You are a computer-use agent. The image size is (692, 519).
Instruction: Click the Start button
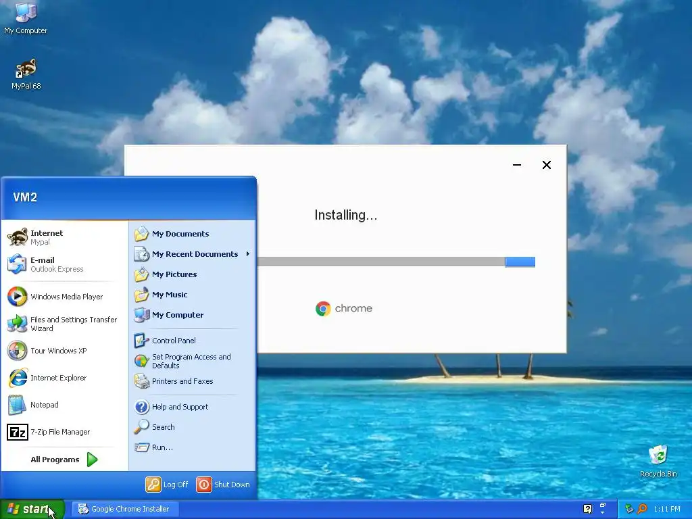tap(32, 509)
